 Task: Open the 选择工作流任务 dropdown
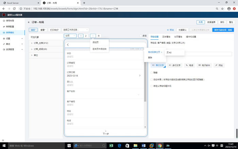click(x=75, y=30)
